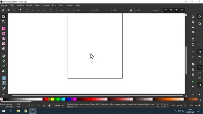
Task: Open the palette menu arrow
Action: click(x=200, y=100)
